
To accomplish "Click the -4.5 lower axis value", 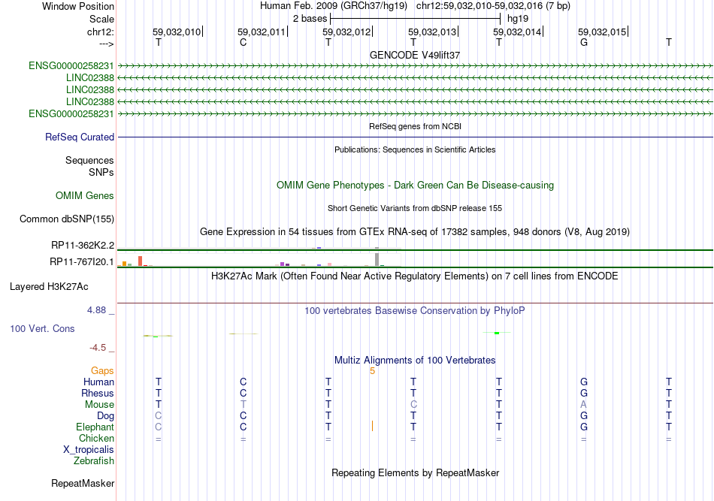I will click(x=98, y=348).
